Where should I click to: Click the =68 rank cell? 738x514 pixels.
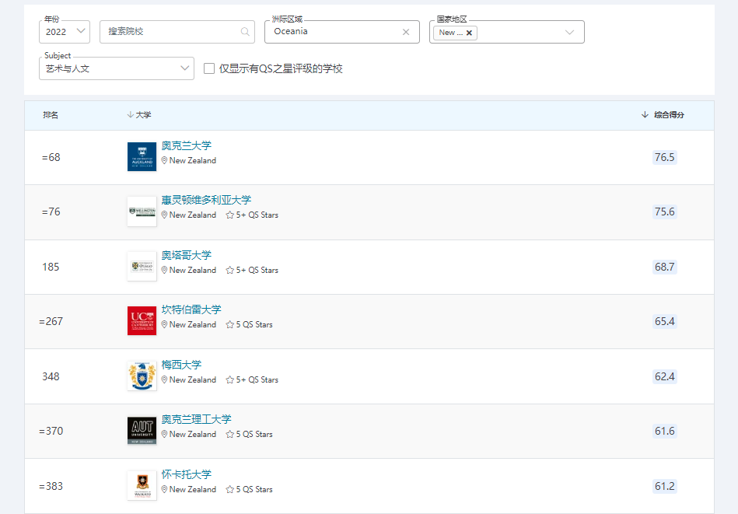[x=51, y=157]
